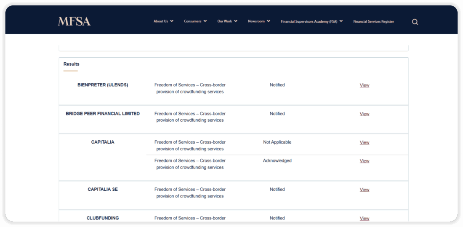Open the Consumers menu
Image resolution: width=463 pixels, height=227 pixels.
(x=192, y=21)
